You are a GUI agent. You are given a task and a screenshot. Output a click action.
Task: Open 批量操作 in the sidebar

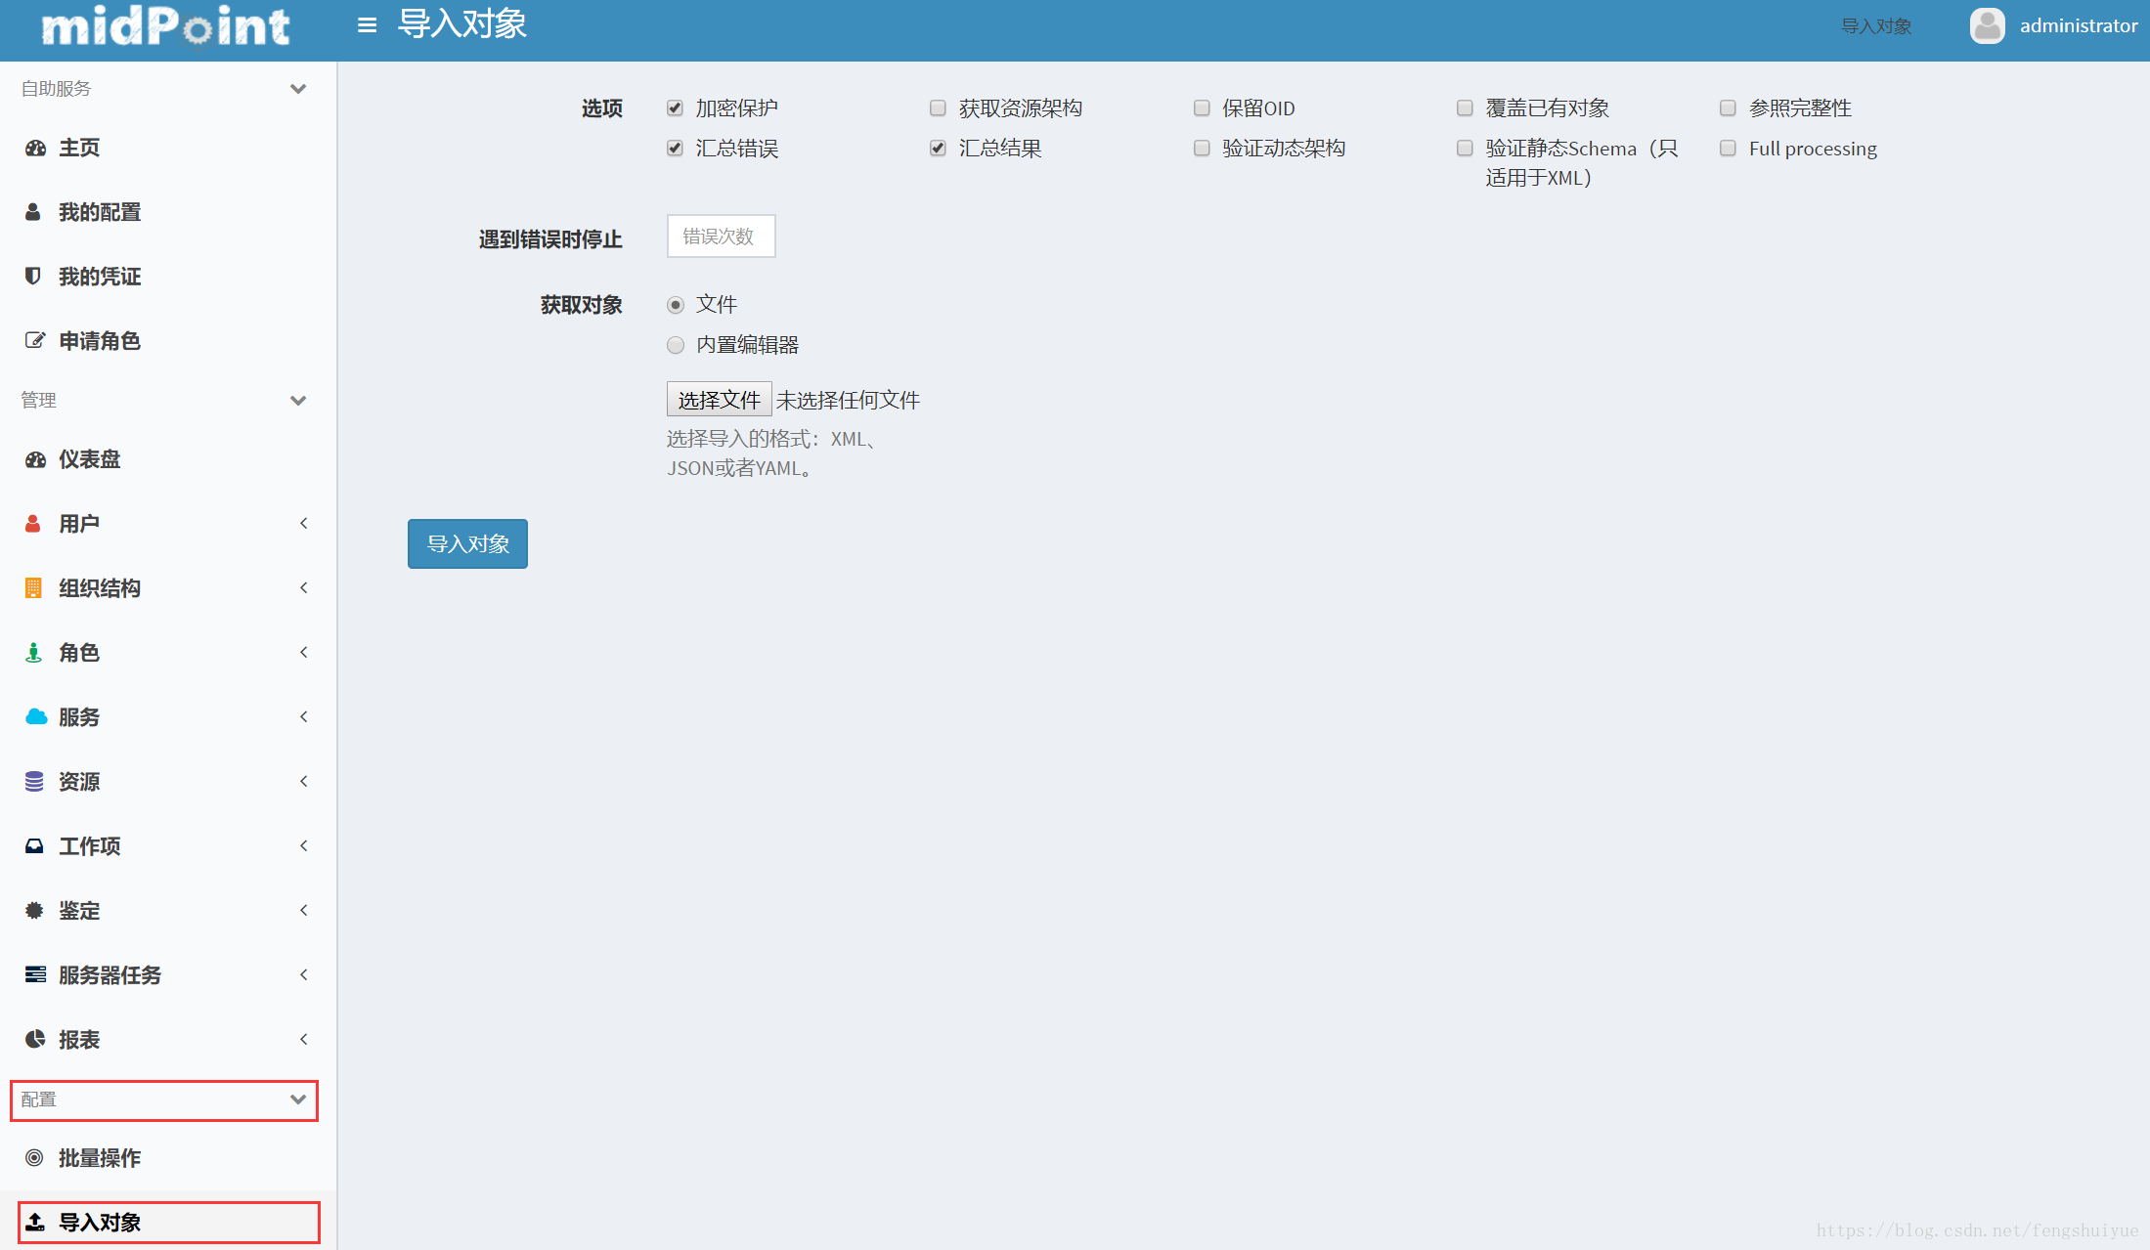(x=99, y=1158)
